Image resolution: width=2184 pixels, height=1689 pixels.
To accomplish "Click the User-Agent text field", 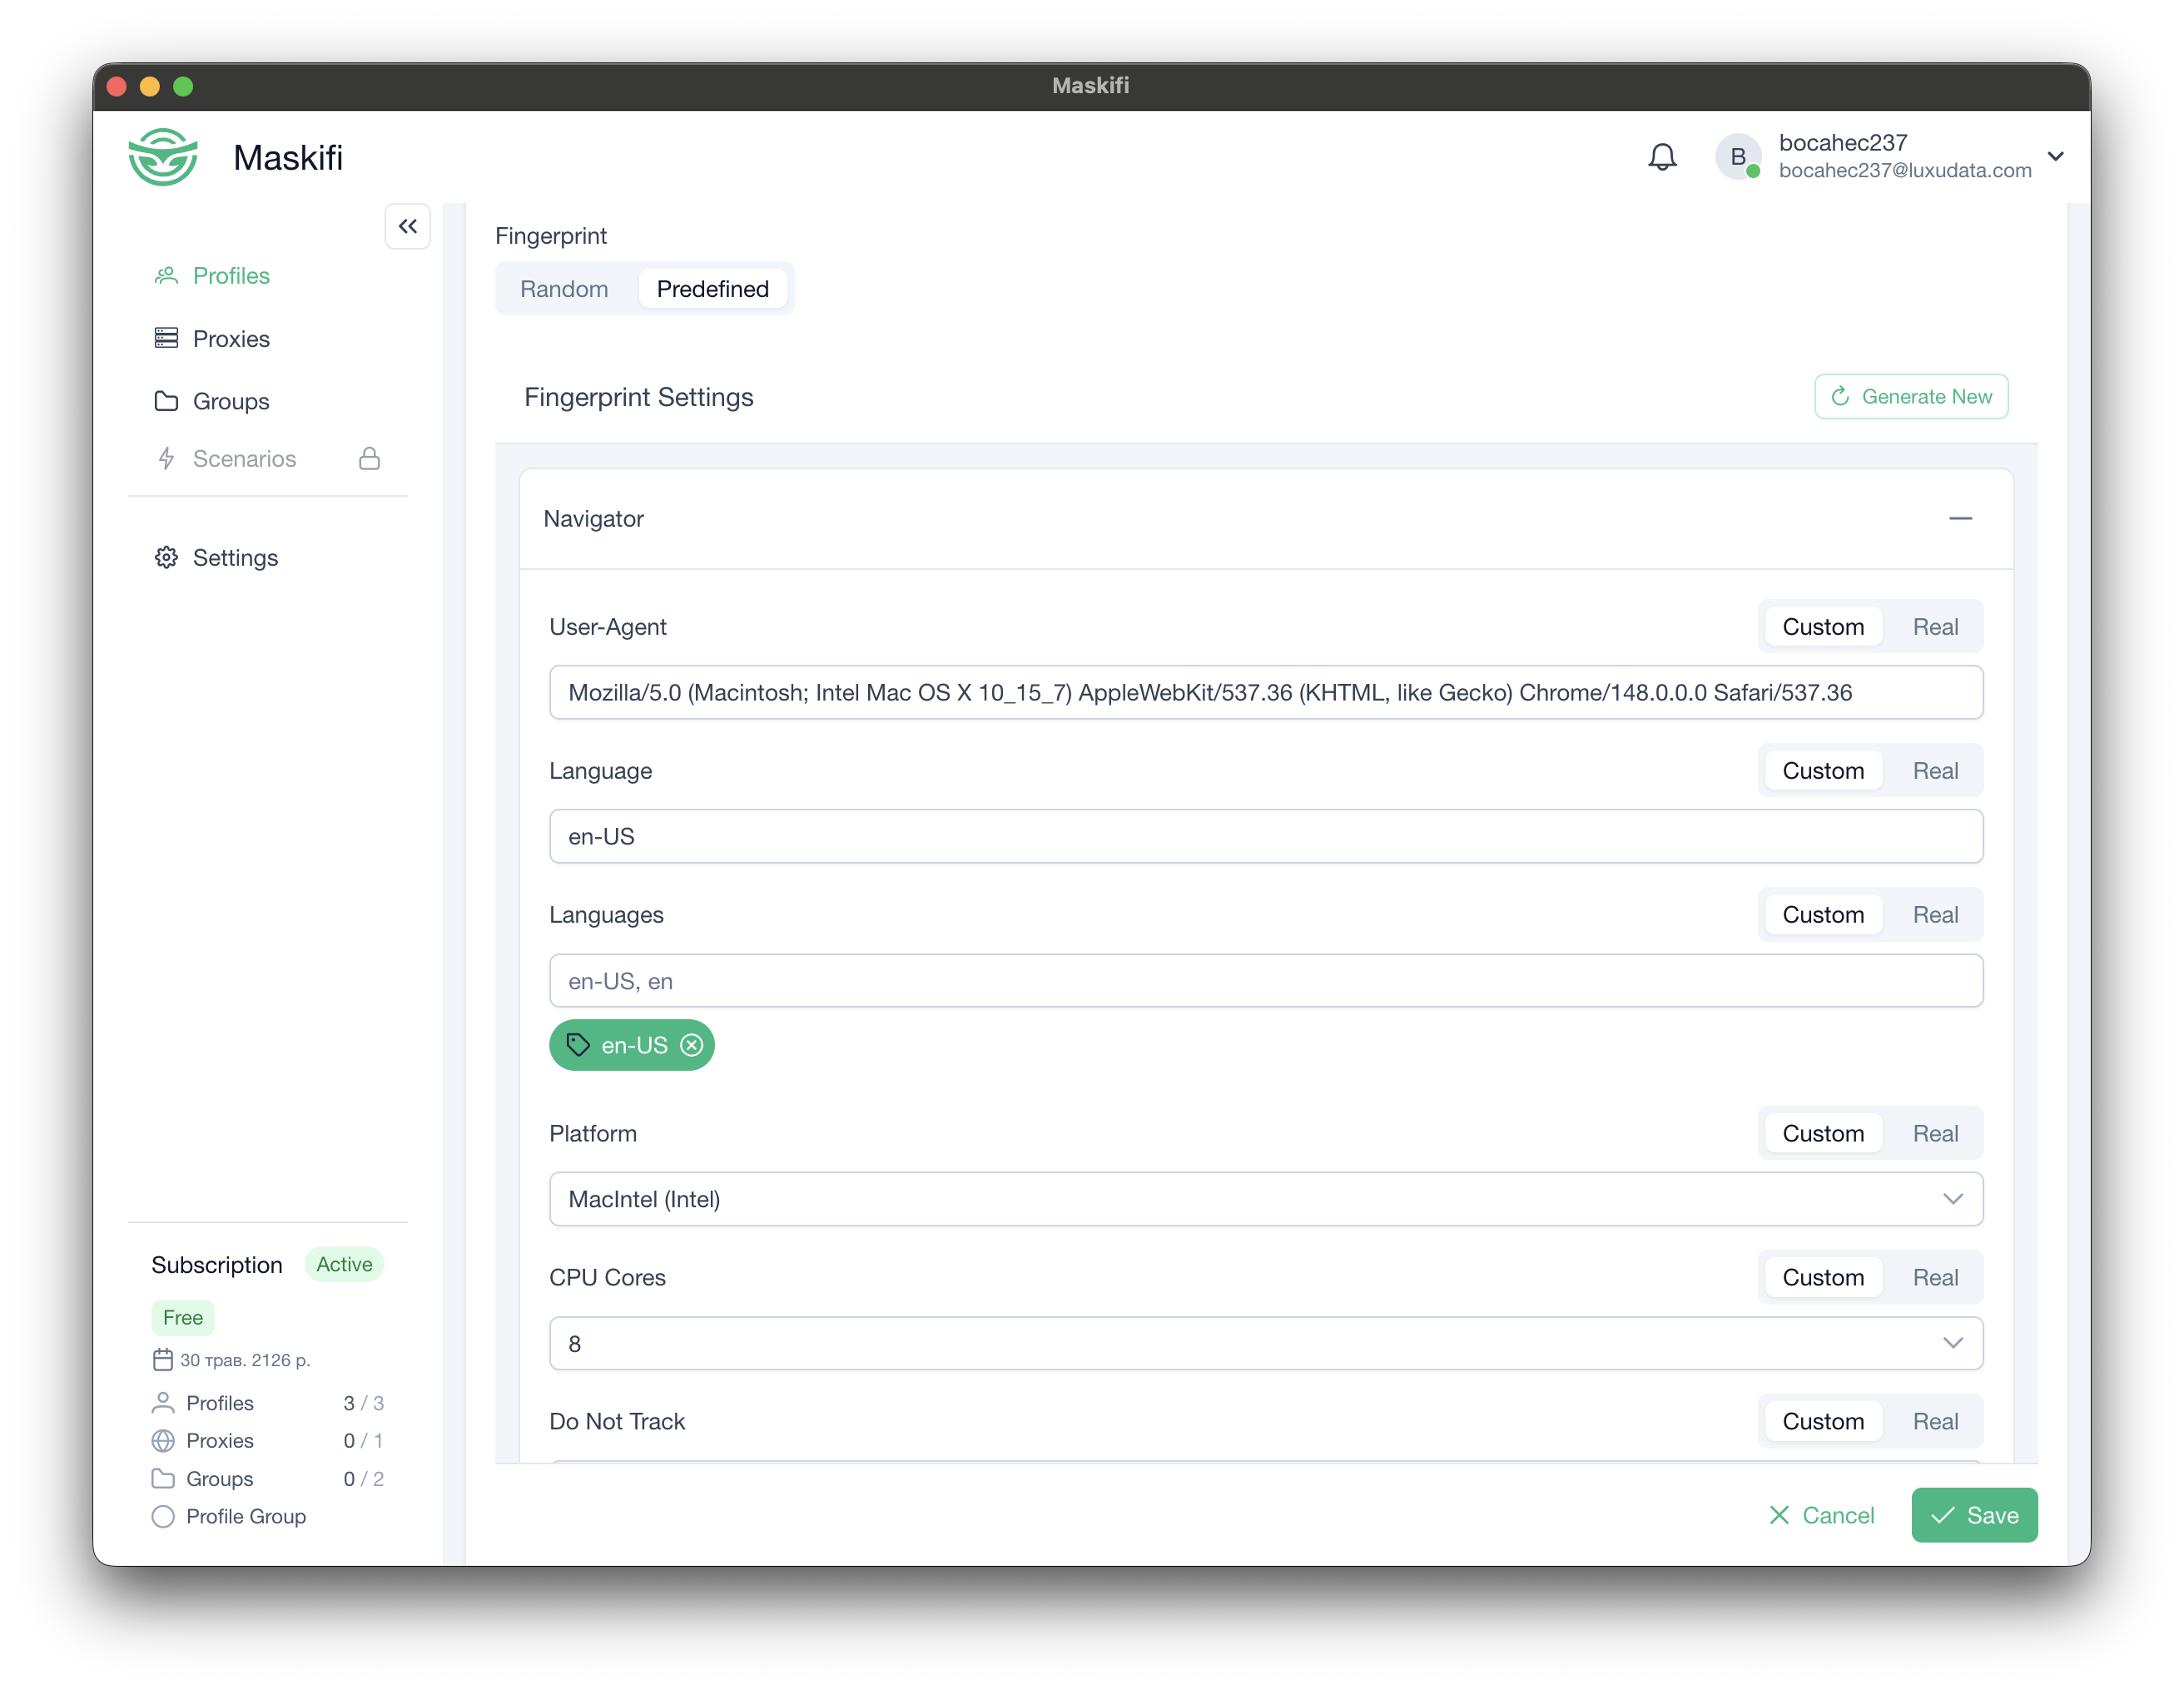I will [1266, 692].
